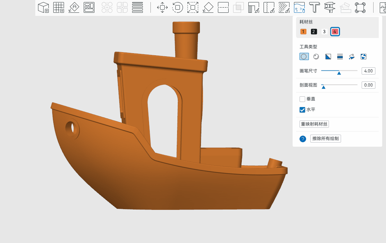386x243 pixels.
Task: Open the Support painting tool
Action: click(254, 7)
